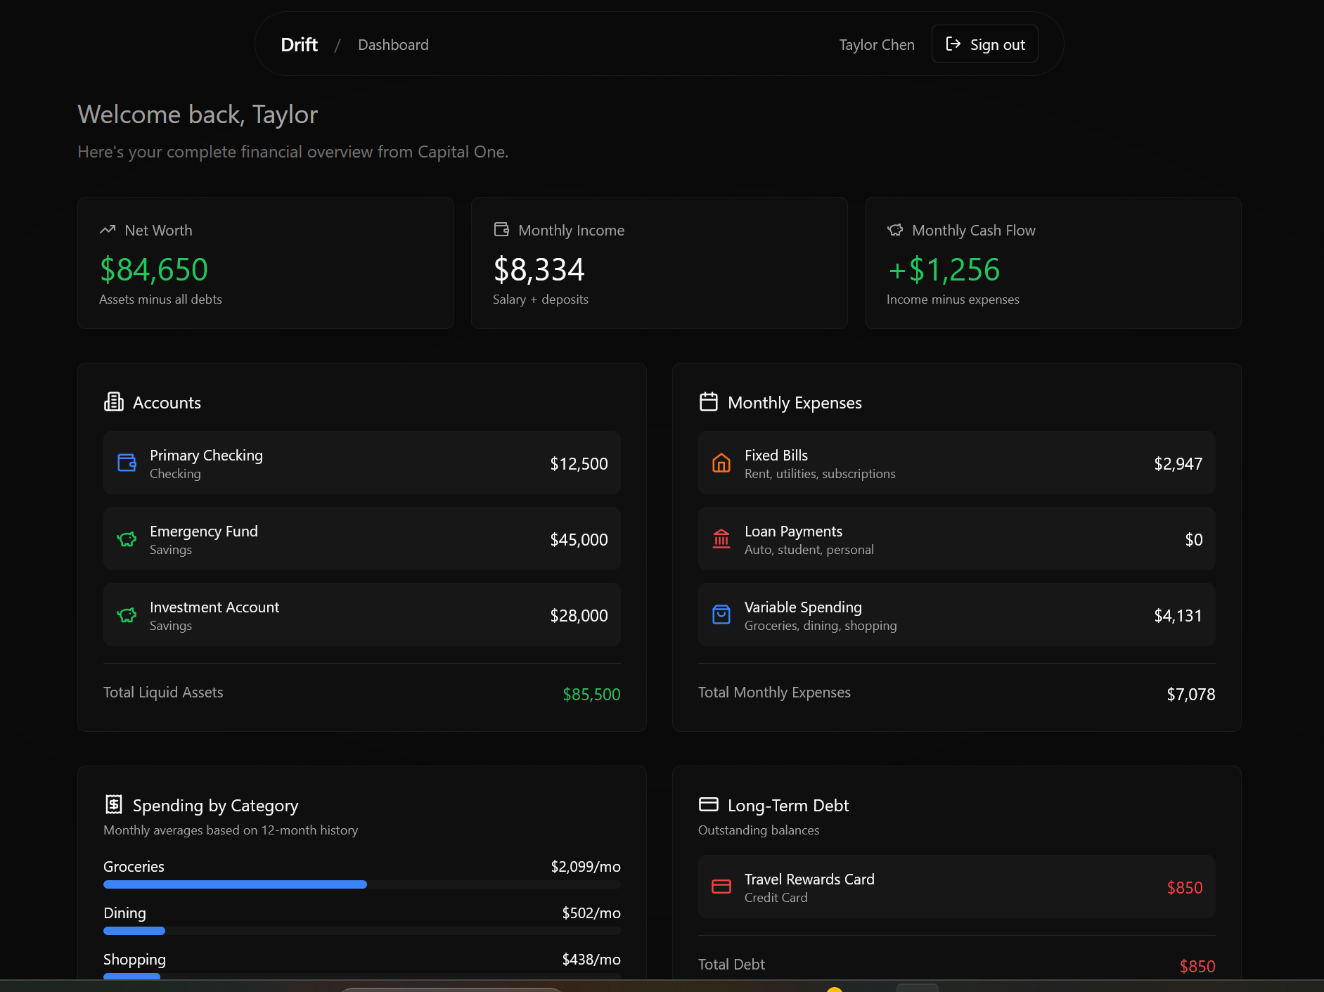The height and width of the screenshot is (992, 1324).
Task: Open the Drift home logo link
Action: tap(299, 45)
